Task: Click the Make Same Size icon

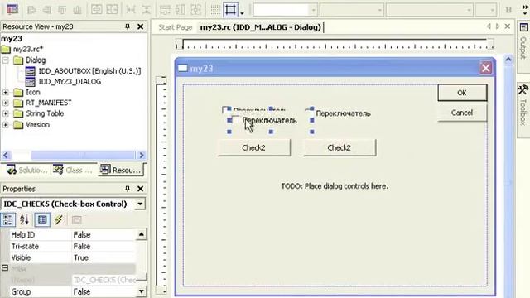Action: [x=196, y=9]
